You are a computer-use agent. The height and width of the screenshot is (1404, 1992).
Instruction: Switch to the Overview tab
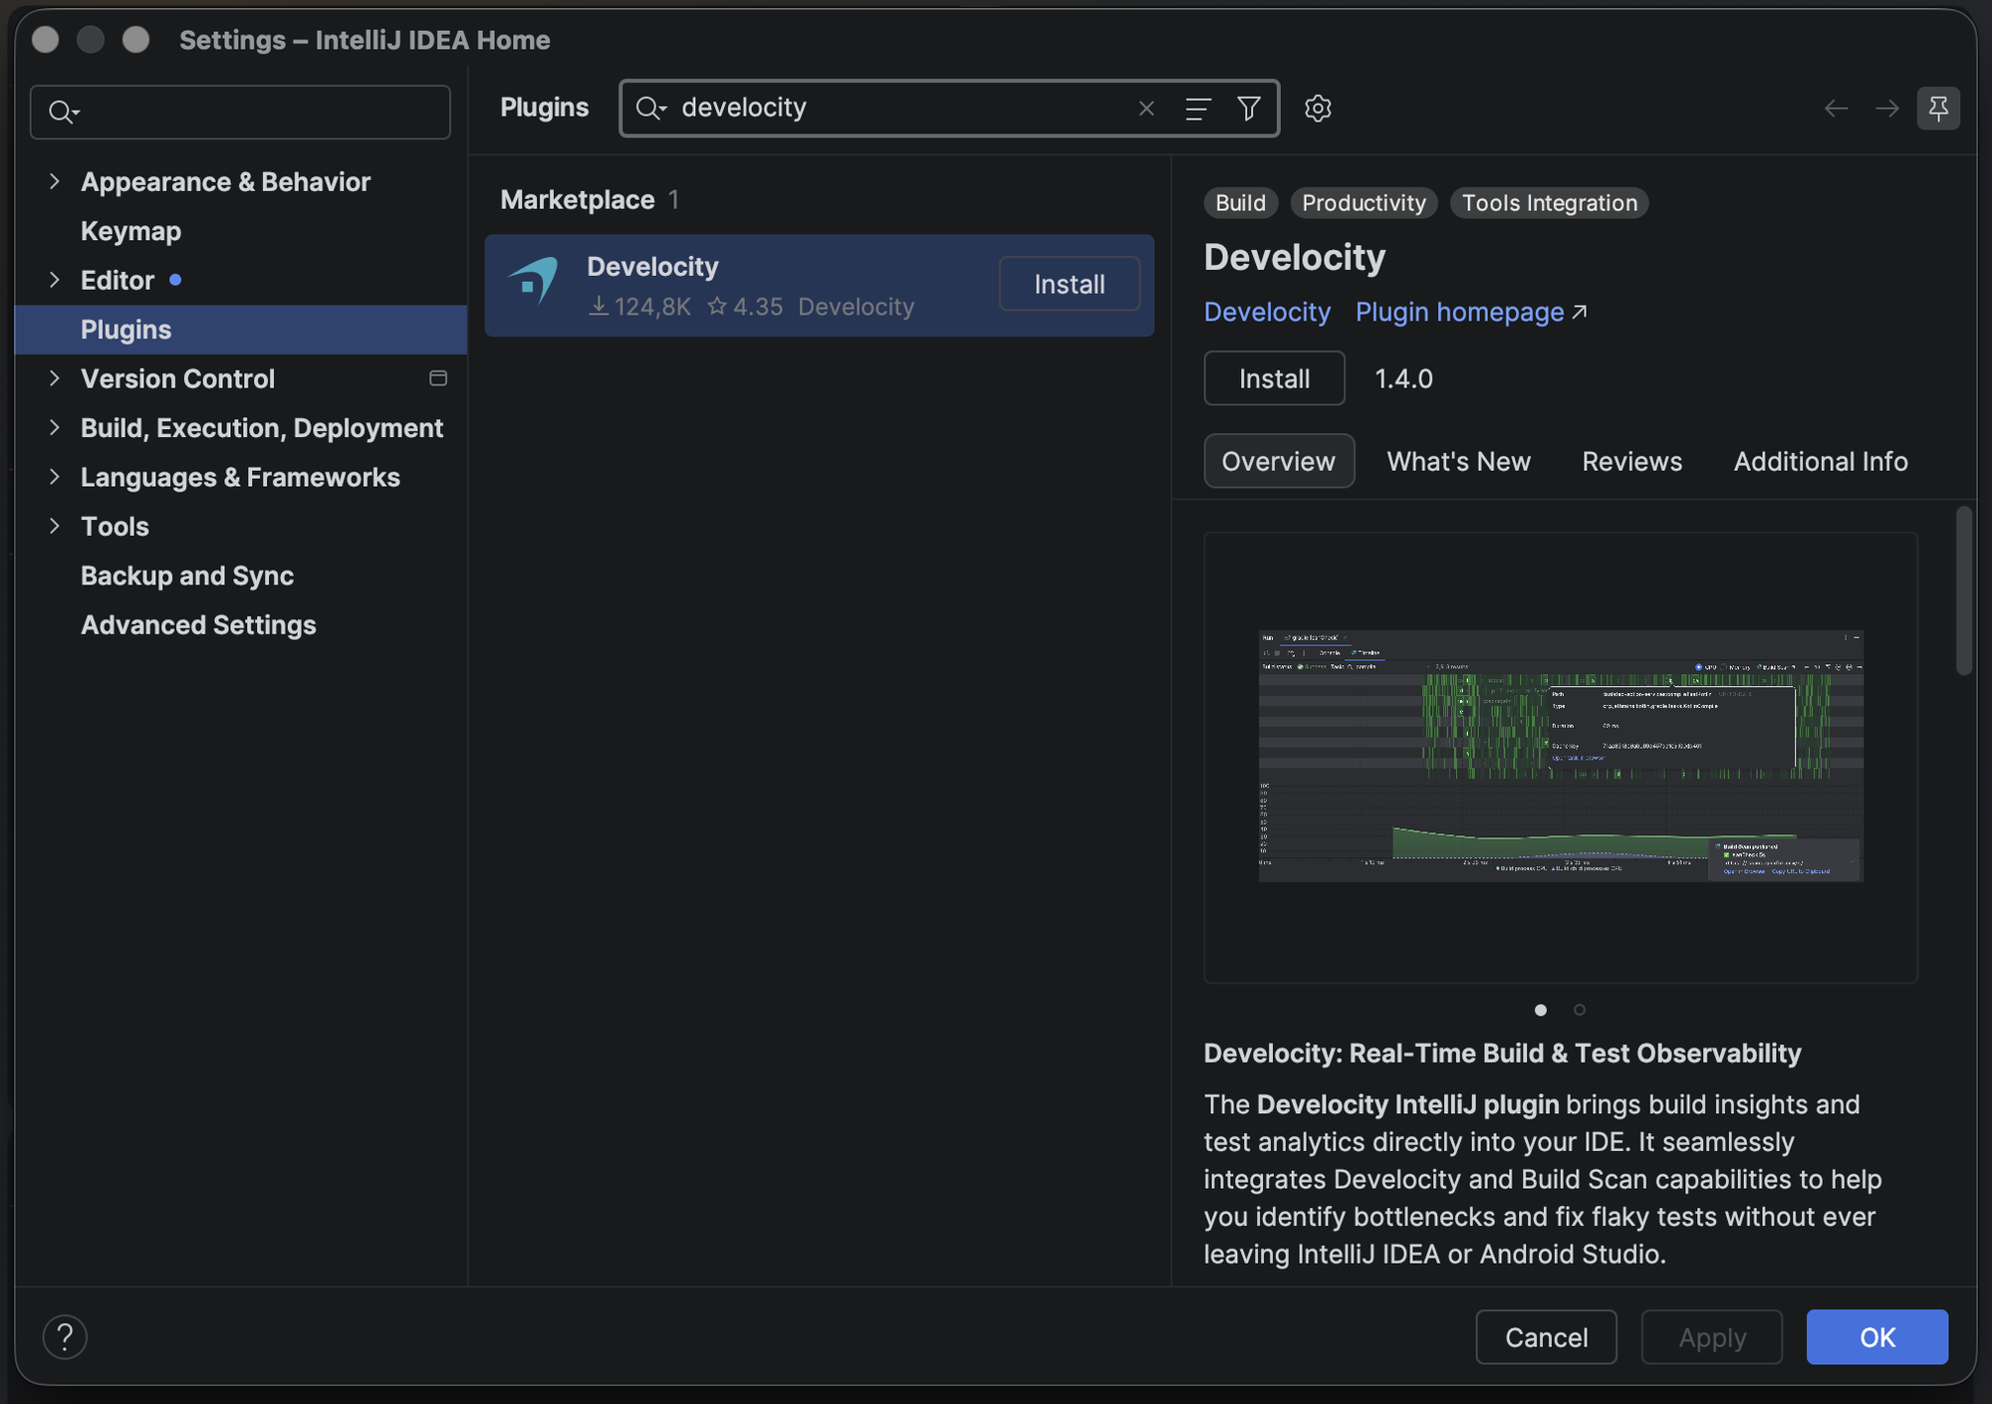tap(1279, 461)
